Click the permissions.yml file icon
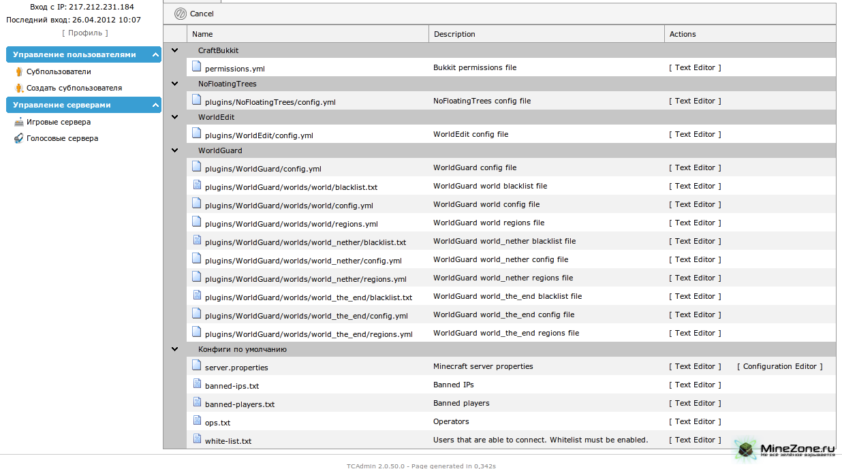Viewport: 842px width, 469px height. click(x=197, y=67)
